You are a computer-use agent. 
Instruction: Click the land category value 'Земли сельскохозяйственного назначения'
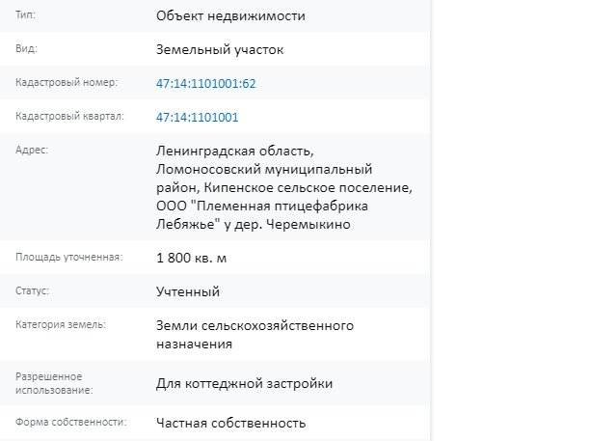coord(255,335)
